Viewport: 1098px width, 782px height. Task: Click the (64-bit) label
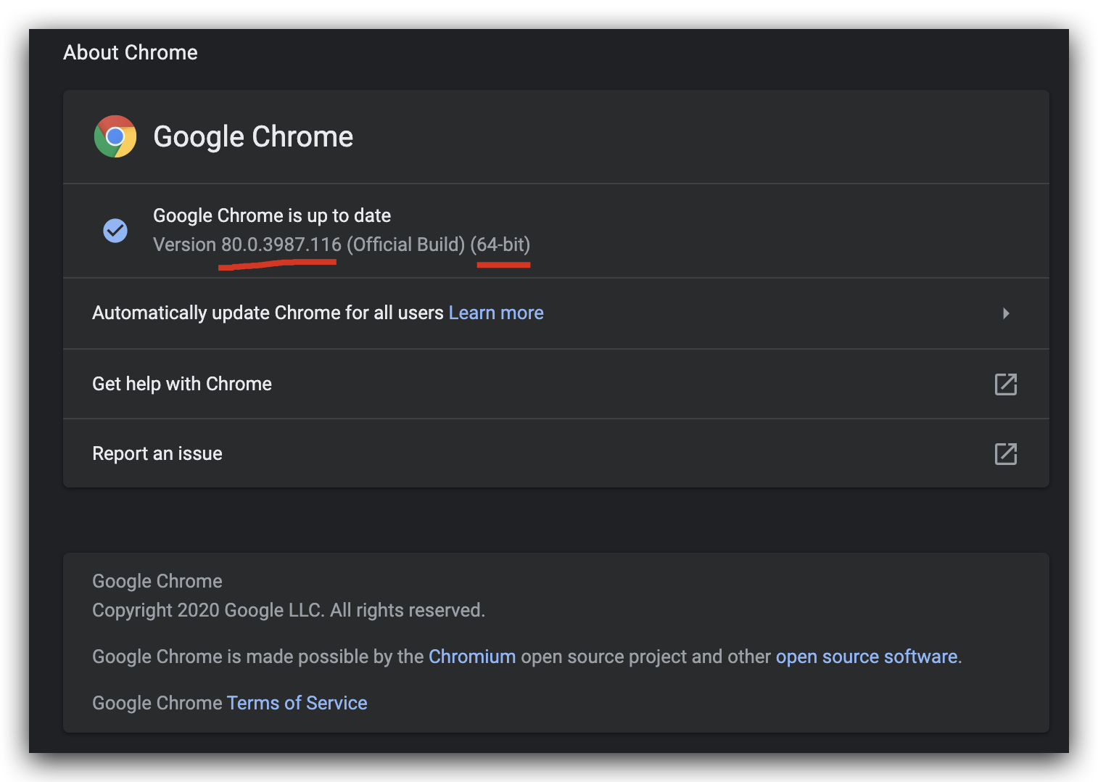point(500,244)
